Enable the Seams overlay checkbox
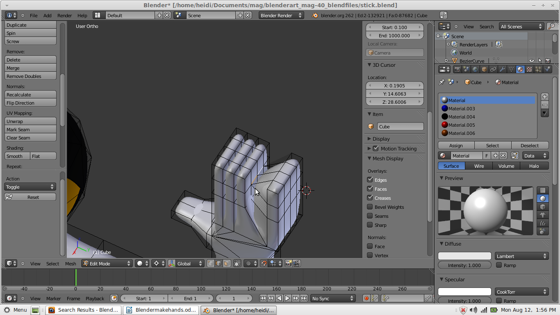This screenshot has width=560, height=315. click(370, 216)
